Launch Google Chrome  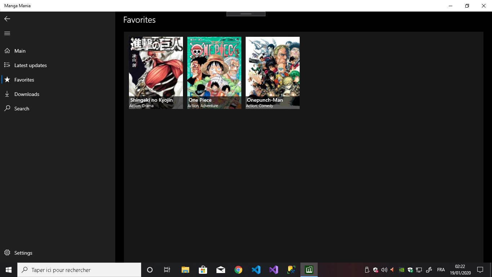238,270
